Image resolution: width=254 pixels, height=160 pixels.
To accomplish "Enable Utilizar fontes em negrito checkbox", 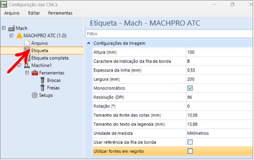I will pyautogui.click(x=190, y=151).
